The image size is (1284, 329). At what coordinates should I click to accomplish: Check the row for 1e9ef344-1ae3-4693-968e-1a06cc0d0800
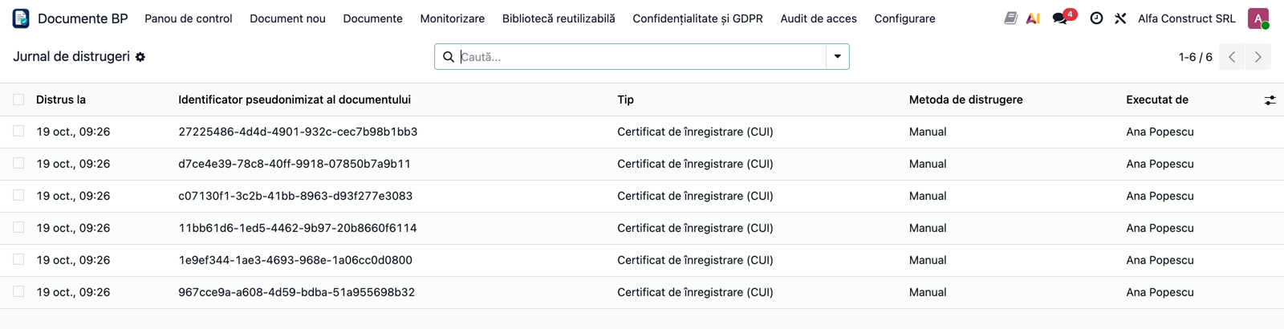tap(18, 259)
